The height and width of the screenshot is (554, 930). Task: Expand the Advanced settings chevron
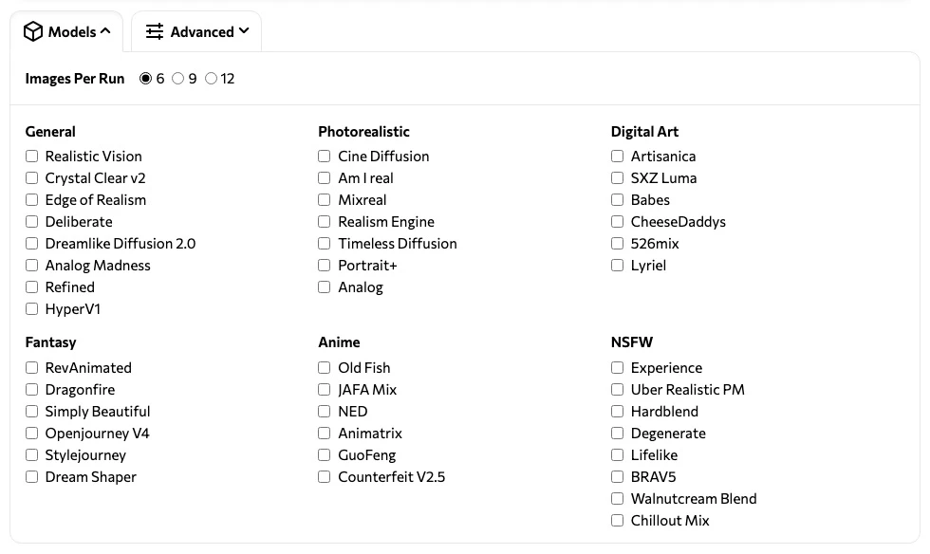click(244, 31)
